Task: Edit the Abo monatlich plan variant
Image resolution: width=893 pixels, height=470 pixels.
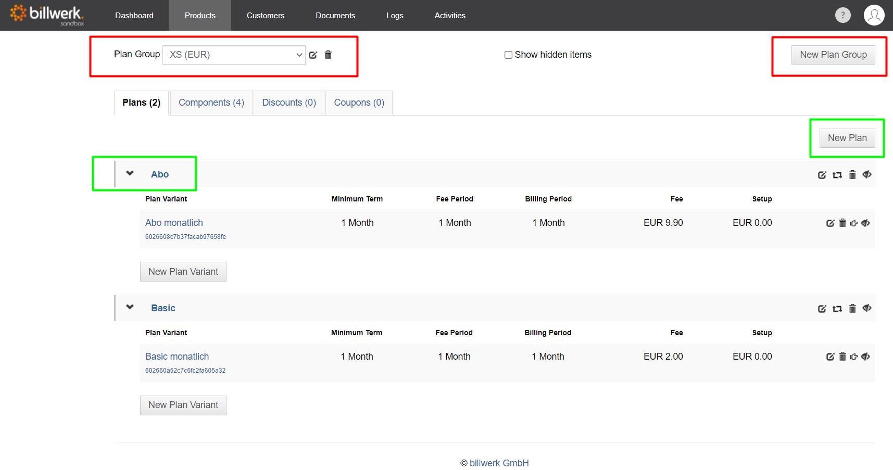Action: pyautogui.click(x=830, y=223)
